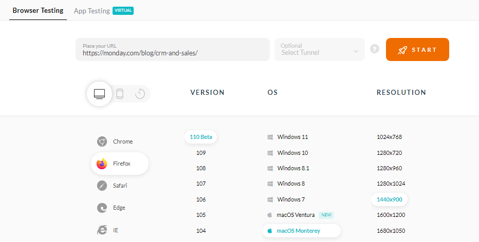Switch to App Testing tab
Viewport: 479px width, 242px height.
[x=92, y=11]
